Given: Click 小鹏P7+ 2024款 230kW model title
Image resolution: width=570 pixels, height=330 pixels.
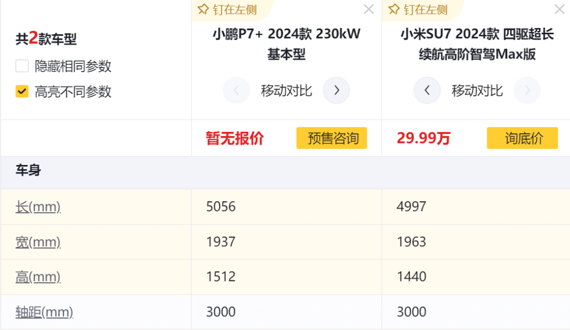Looking at the screenshot, I should (x=287, y=44).
